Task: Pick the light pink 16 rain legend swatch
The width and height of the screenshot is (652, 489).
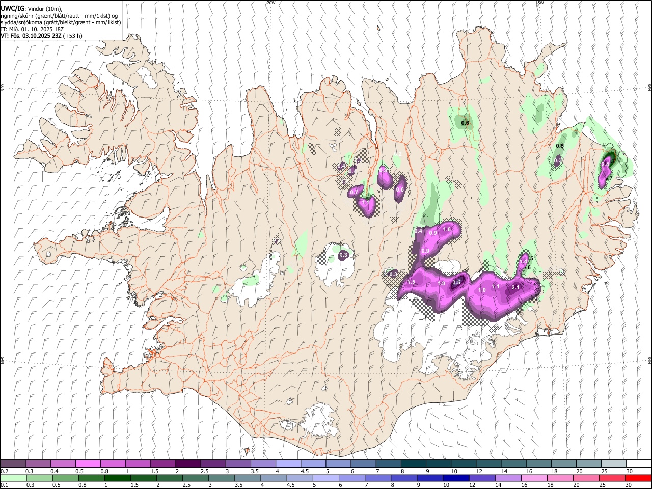Action: coord(534,478)
